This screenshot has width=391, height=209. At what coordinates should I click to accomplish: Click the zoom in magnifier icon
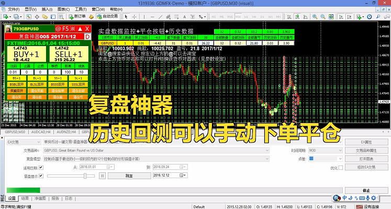pyautogui.click(x=315, y=17)
